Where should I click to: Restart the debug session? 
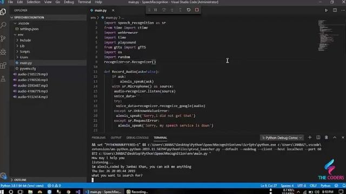point(189,10)
